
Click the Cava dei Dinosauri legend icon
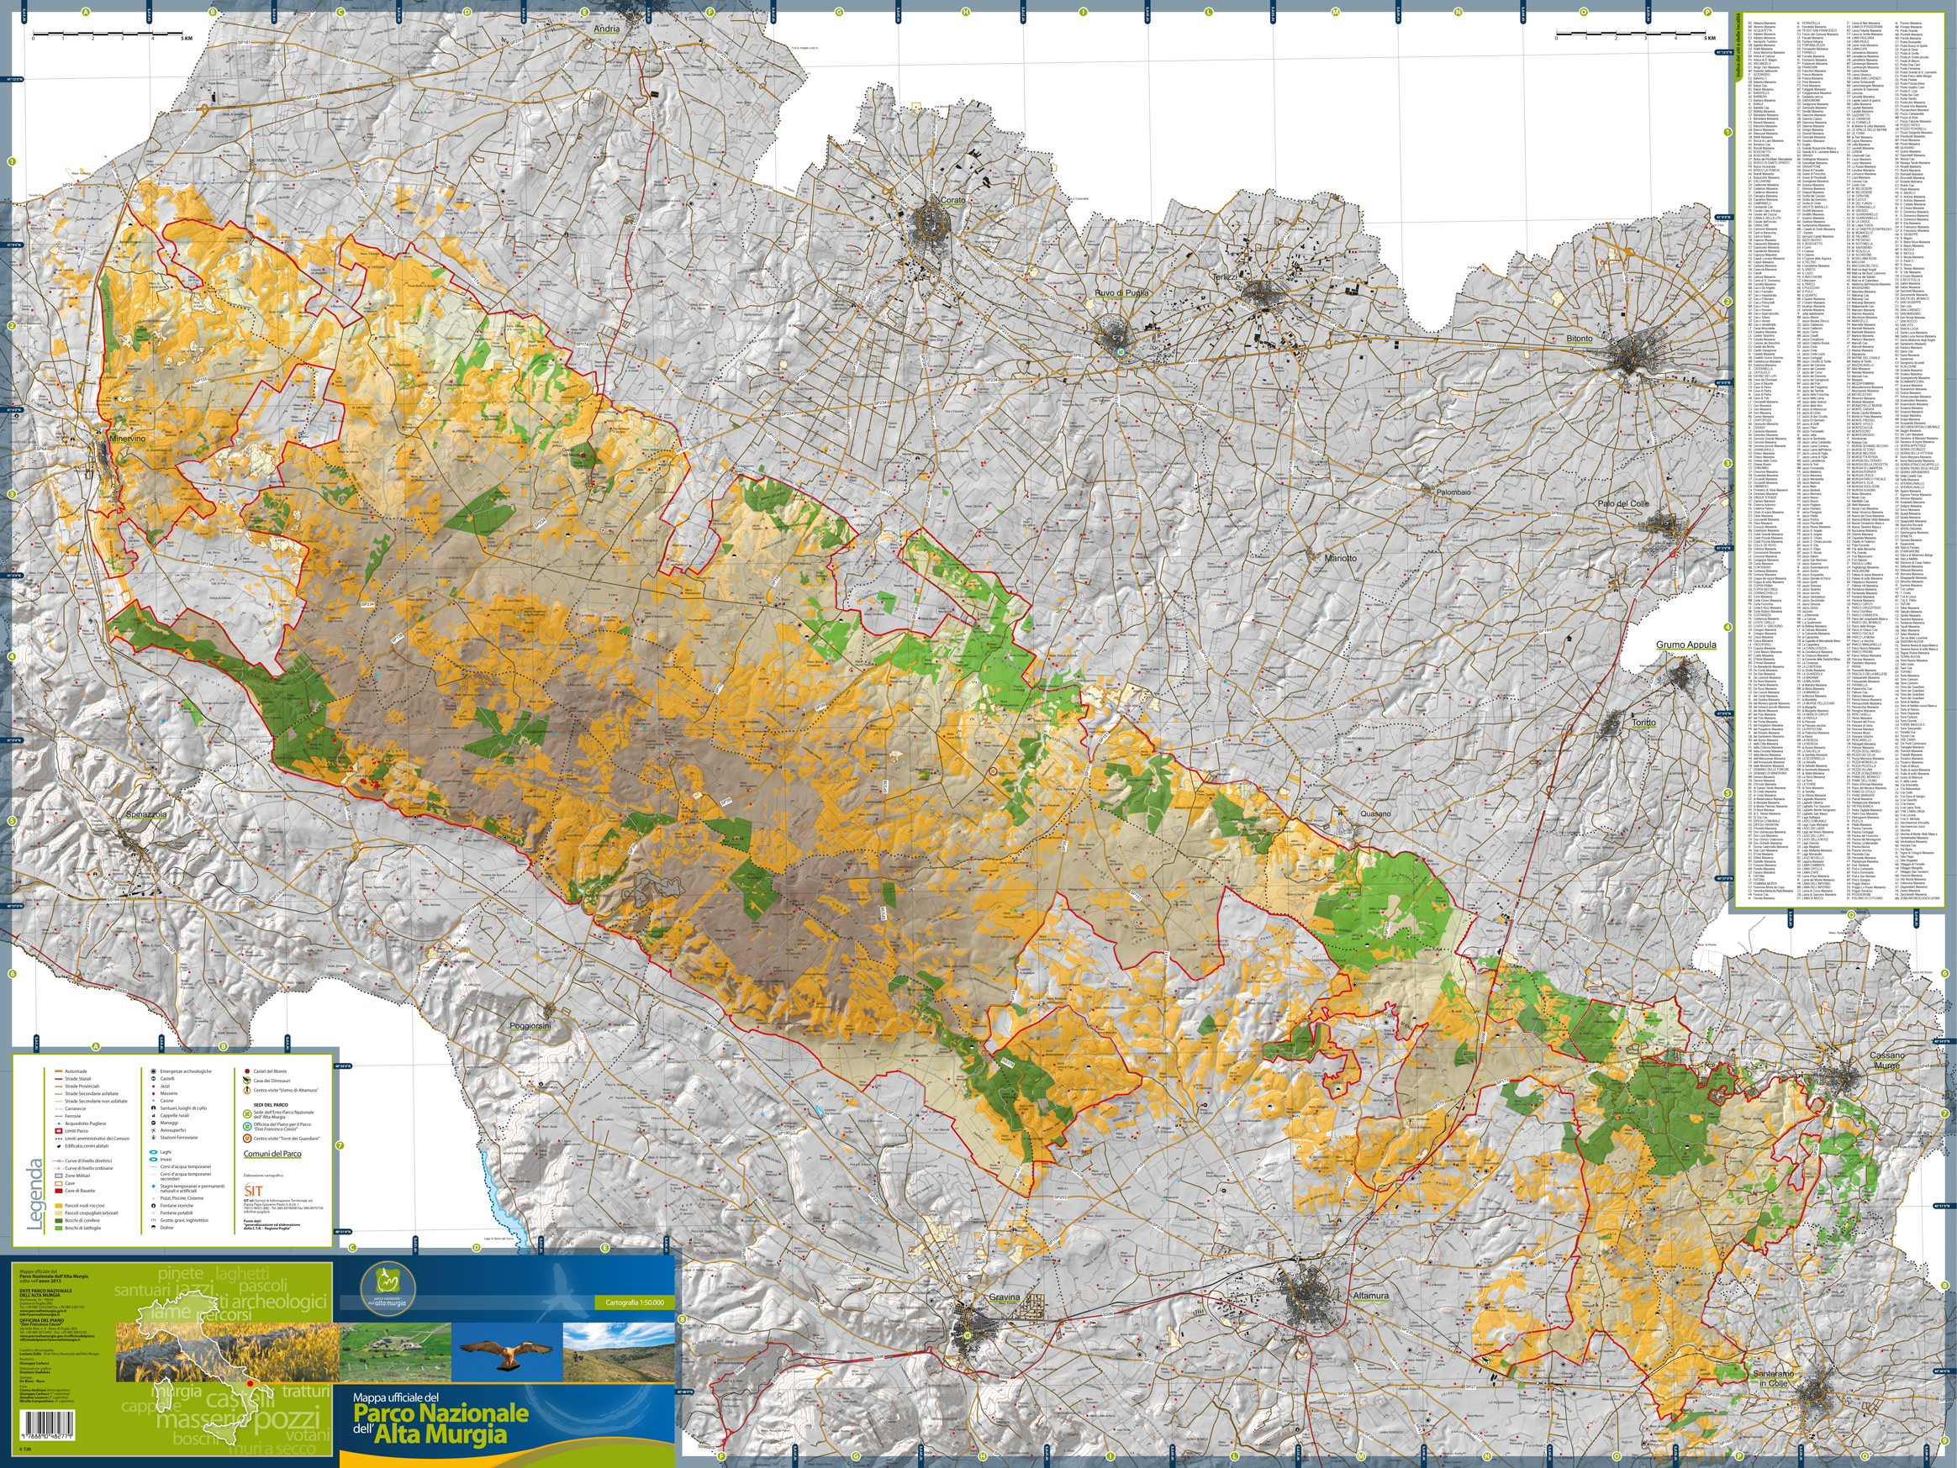click(248, 1081)
